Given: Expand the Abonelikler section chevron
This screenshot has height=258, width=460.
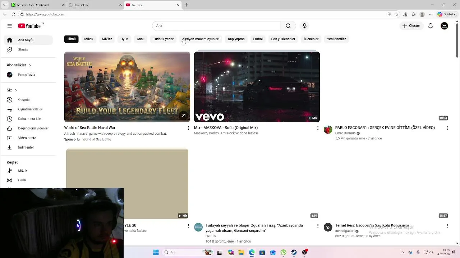Looking at the screenshot, I should [30, 65].
